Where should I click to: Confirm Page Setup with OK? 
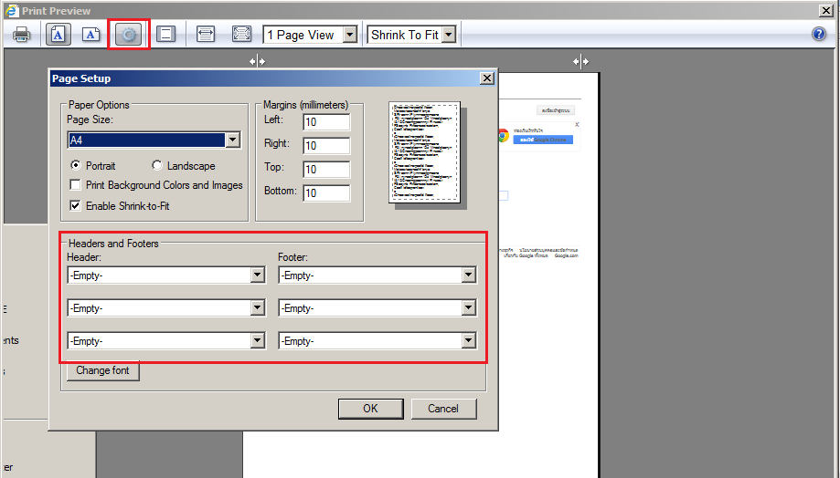point(371,409)
